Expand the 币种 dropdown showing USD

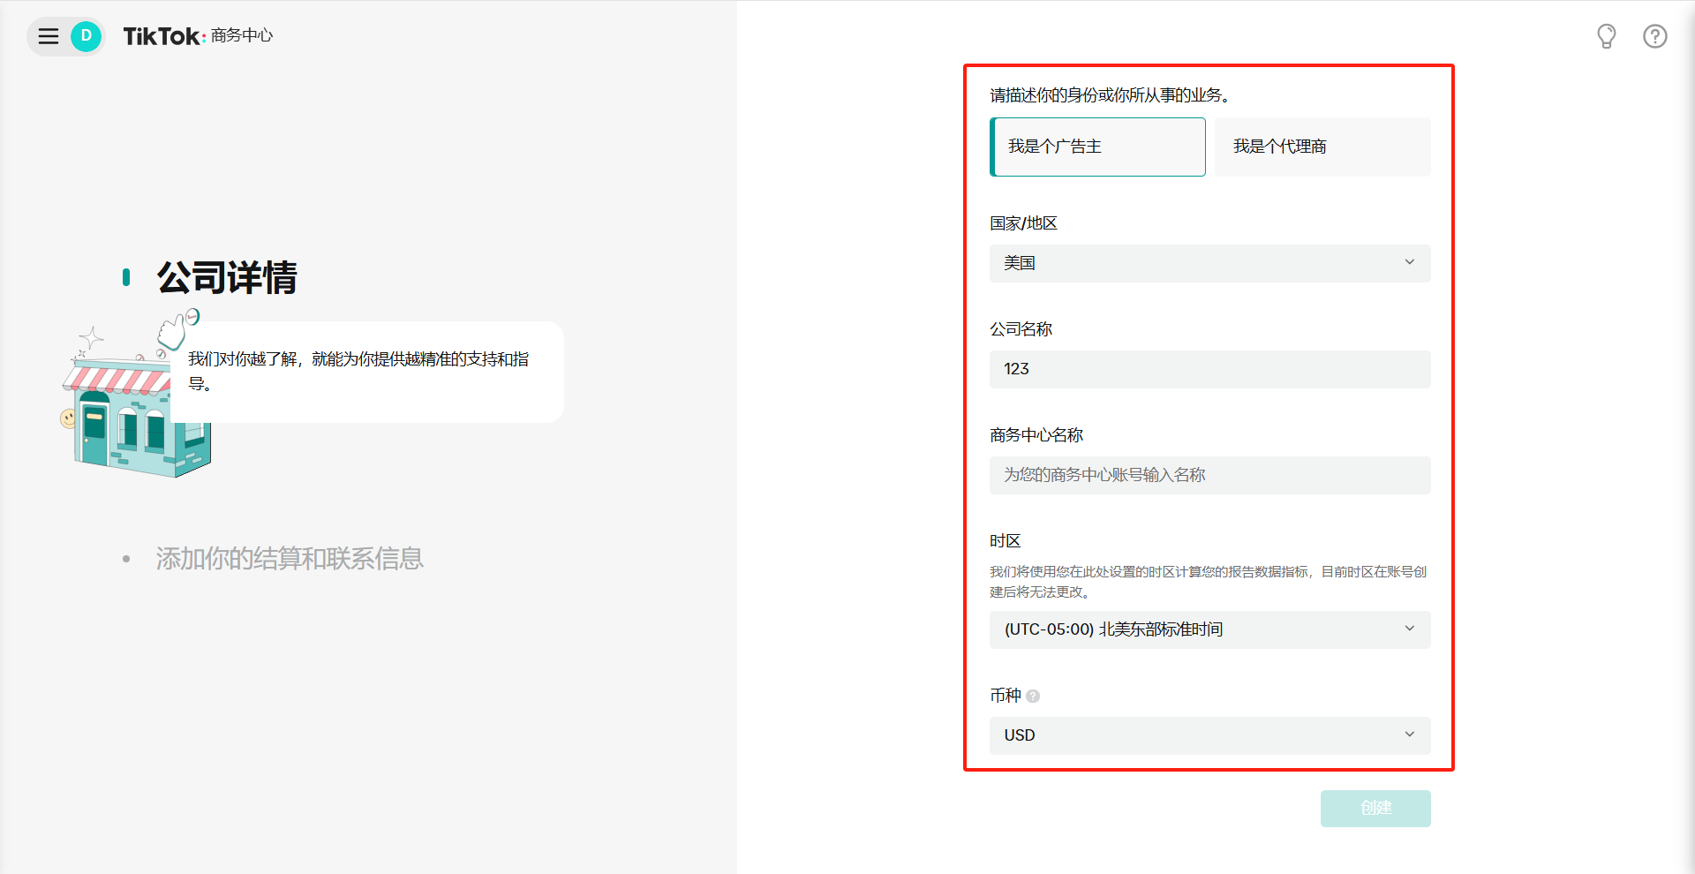pyautogui.click(x=1209, y=735)
